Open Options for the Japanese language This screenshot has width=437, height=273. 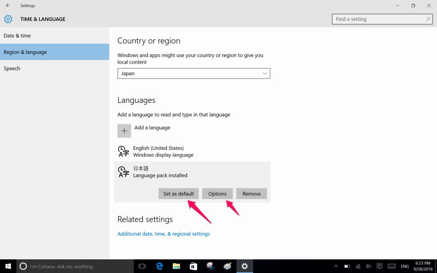coord(217,194)
